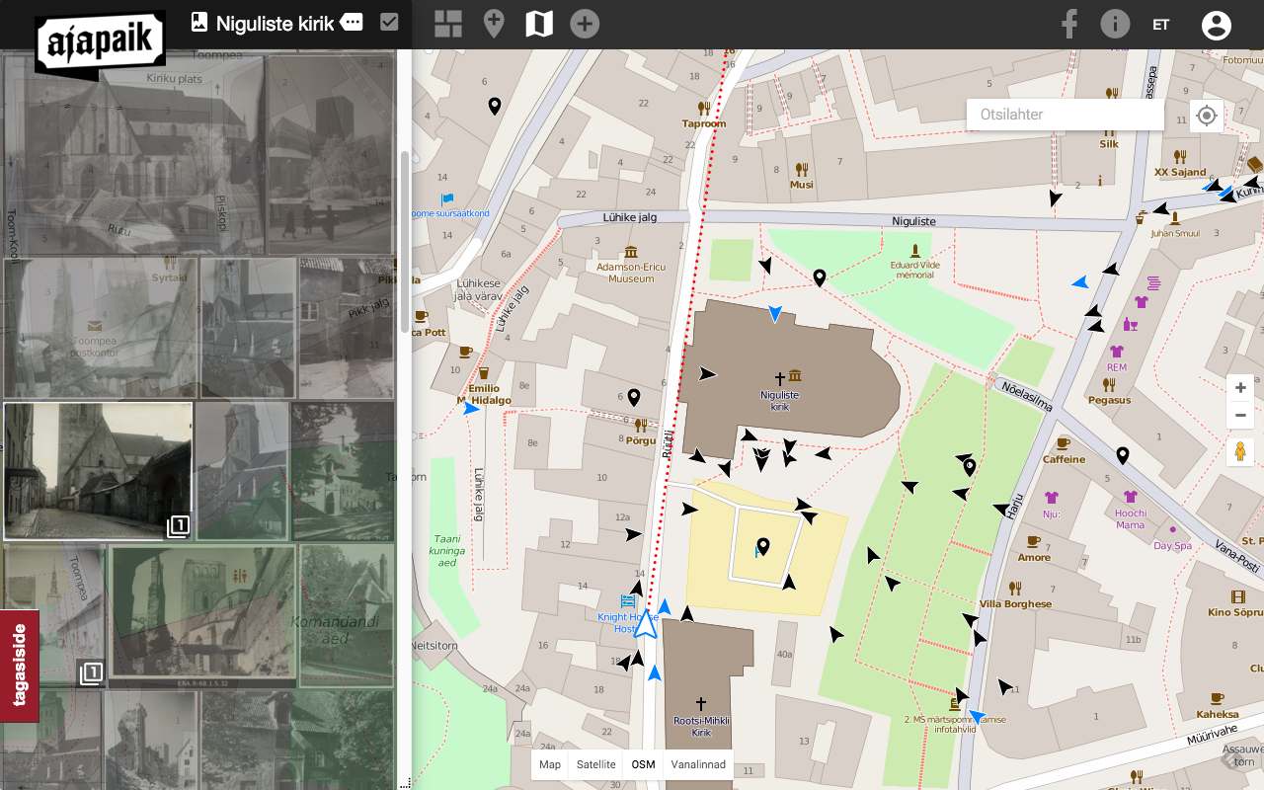This screenshot has width=1264, height=790.
Task: Open the user profile account icon
Action: point(1216,25)
